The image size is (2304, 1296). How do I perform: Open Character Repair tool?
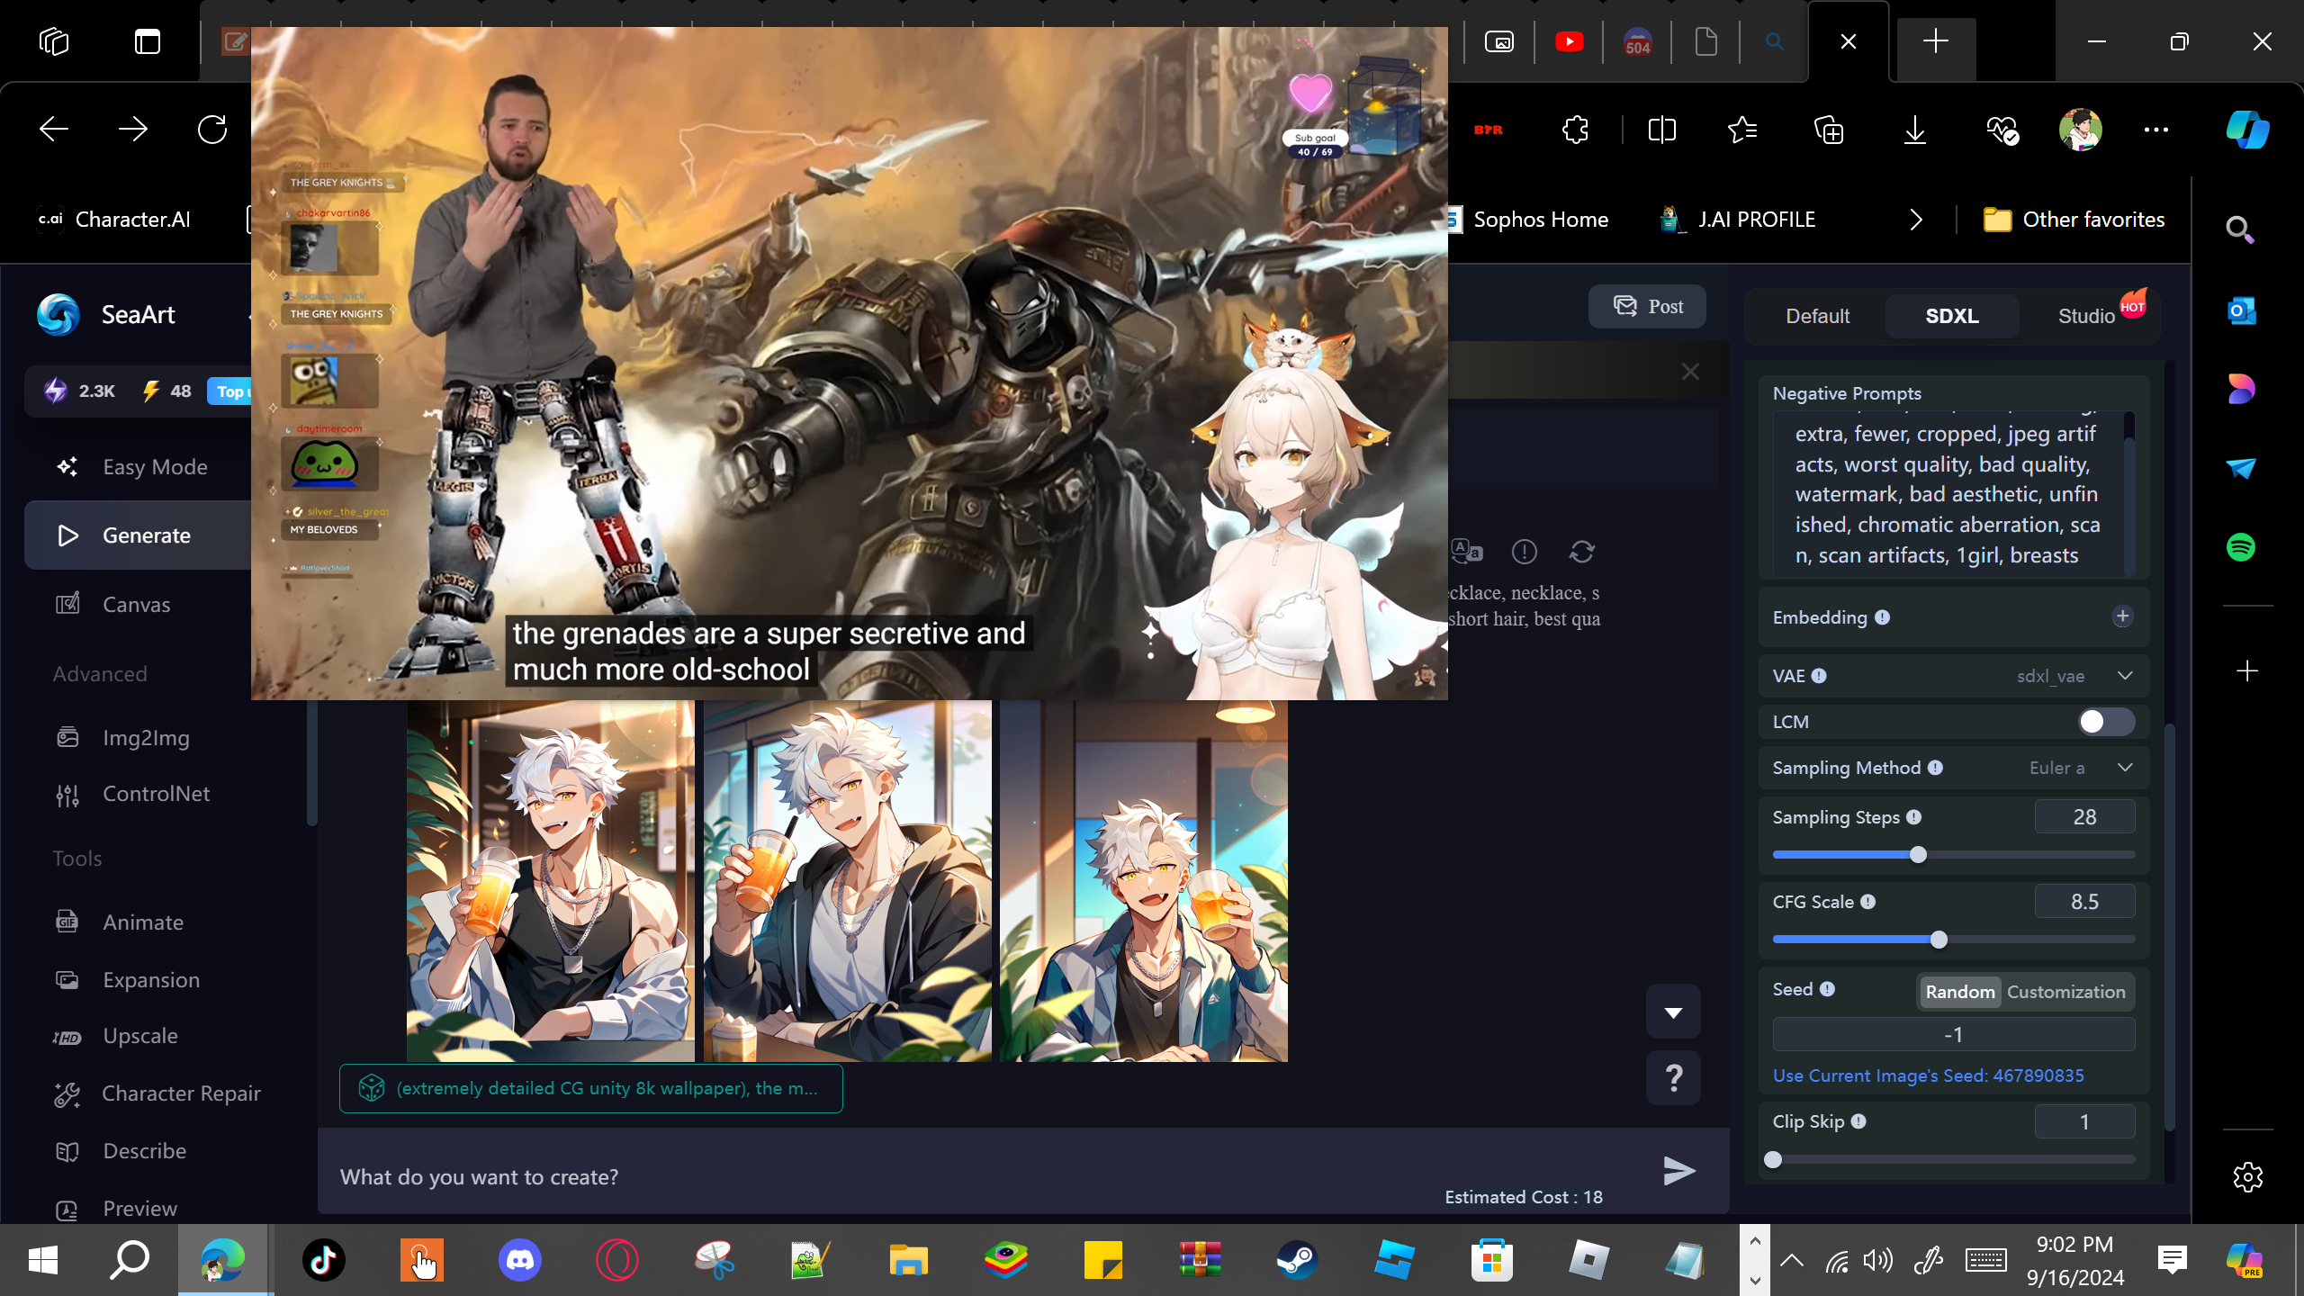click(181, 1093)
